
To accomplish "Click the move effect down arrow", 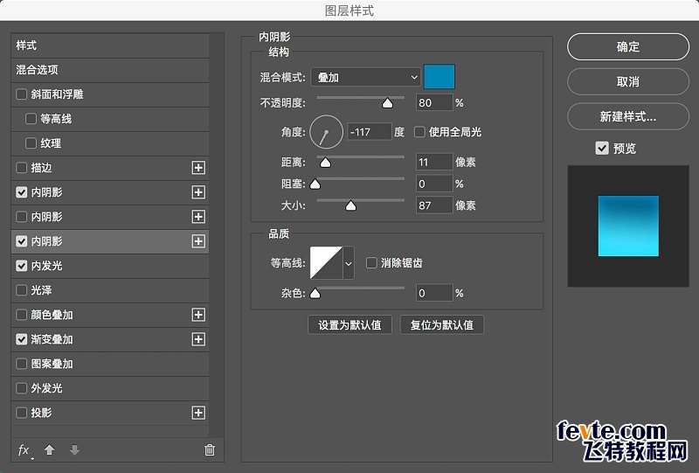I will coord(74,449).
